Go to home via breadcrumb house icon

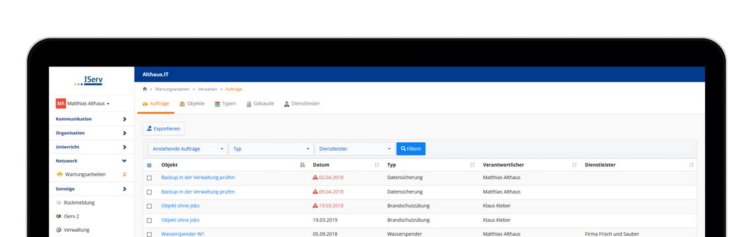[x=145, y=89]
